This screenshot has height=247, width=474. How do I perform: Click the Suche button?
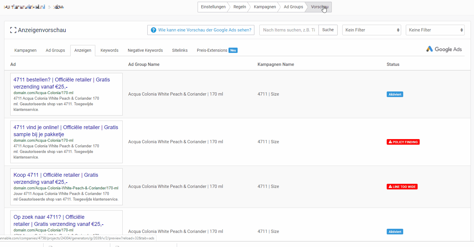[x=328, y=30]
